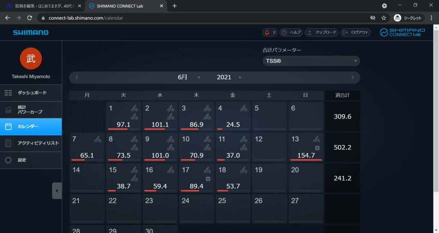Go to the next month arrow
The height and width of the screenshot is (233, 439).
point(352,78)
